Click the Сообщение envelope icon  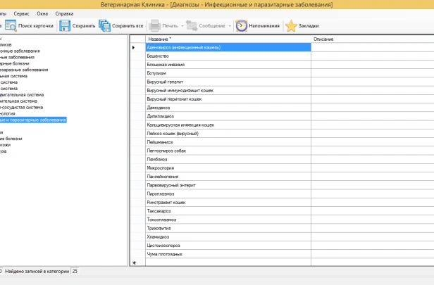tap(192, 26)
